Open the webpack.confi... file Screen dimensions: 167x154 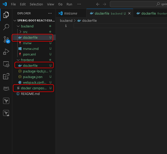click(x=34, y=83)
